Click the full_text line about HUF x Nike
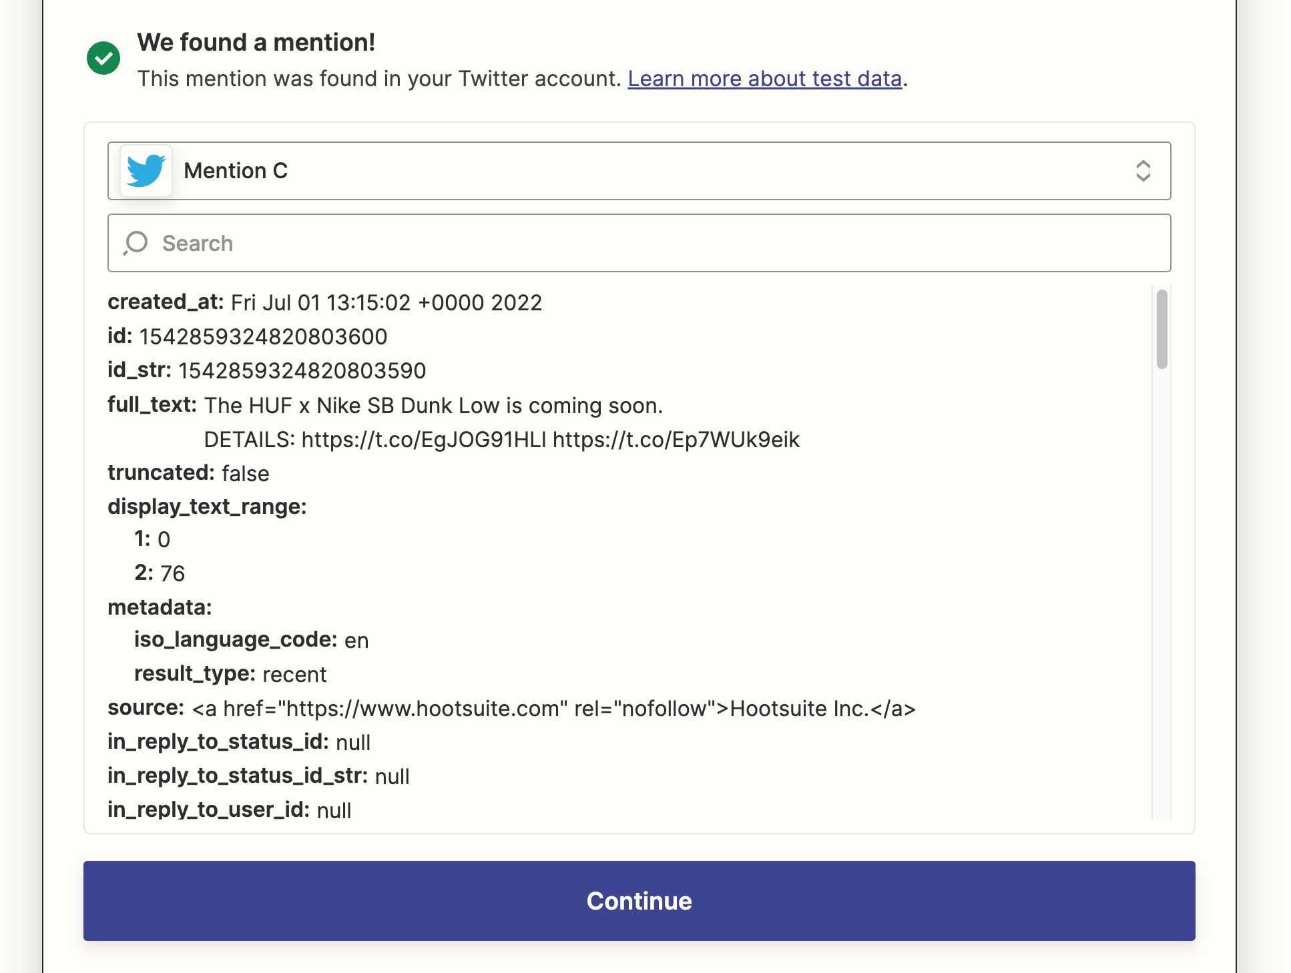 point(434,406)
